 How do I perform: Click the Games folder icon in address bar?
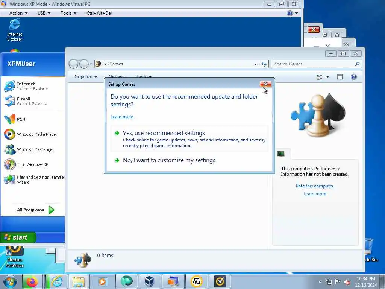[98, 64]
